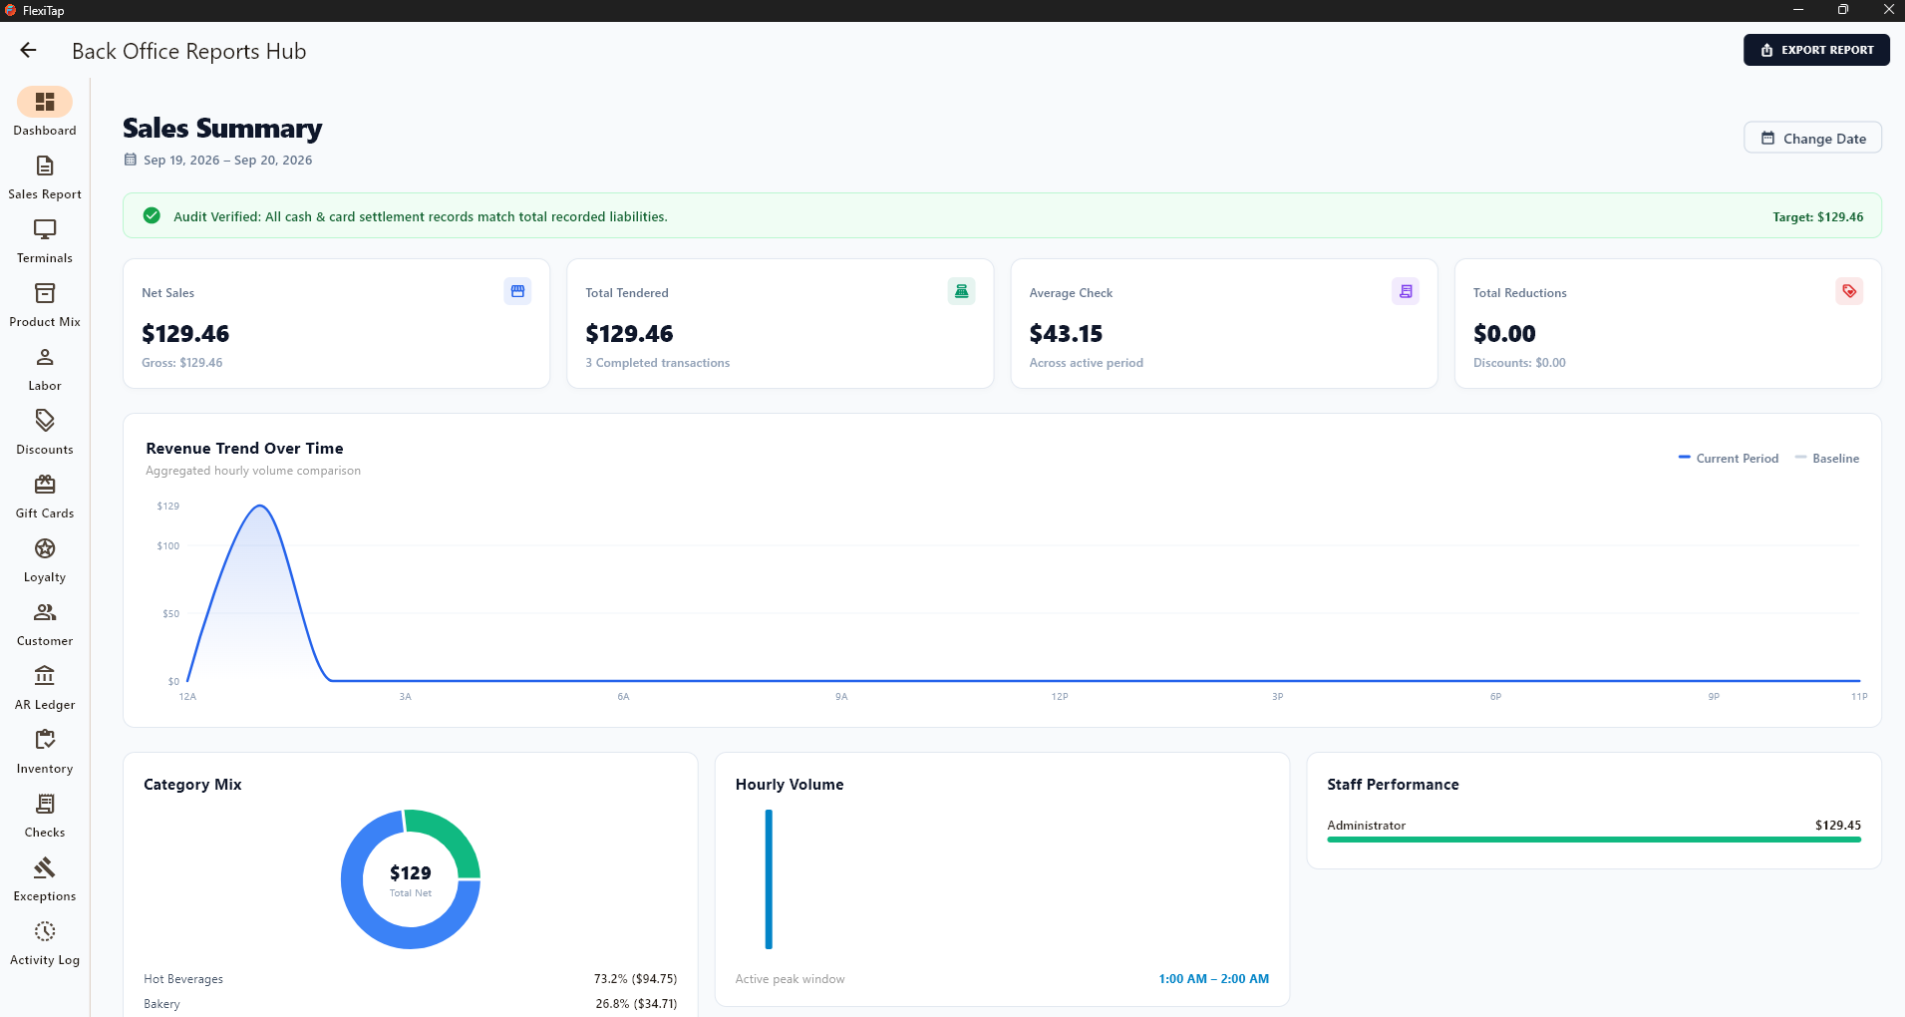The height and width of the screenshot is (1017, 1905).
Task: Open the Discounts tag icon
Action: pos(45,421)
